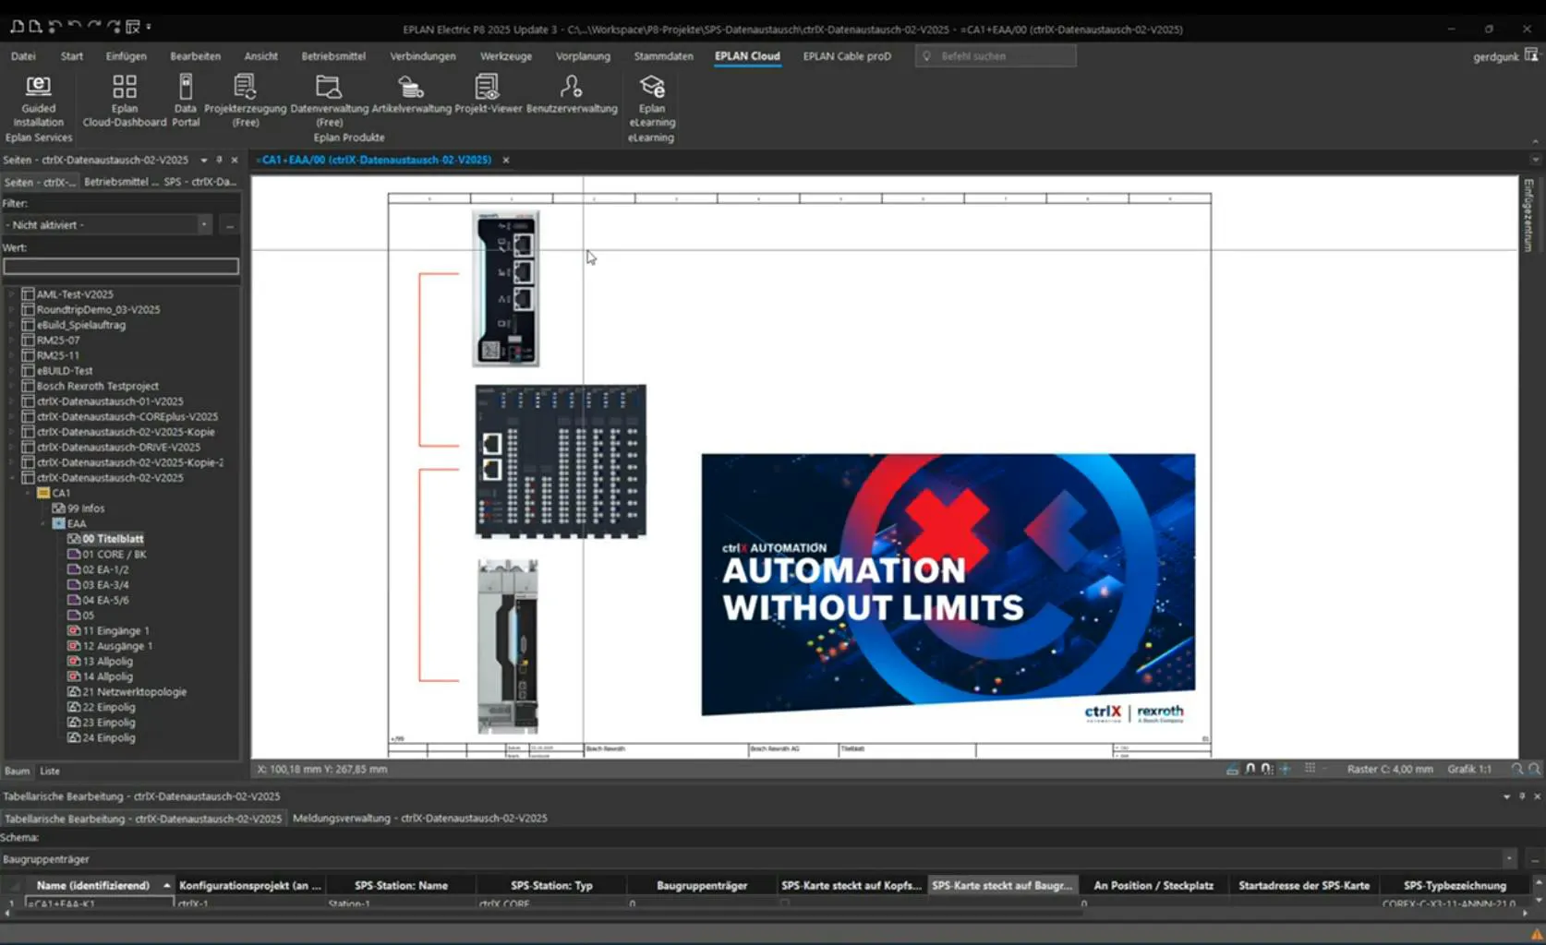1546x945 pixels.
Task: Switch to the Einfügen ribbon tab
Action: pos(126,56)
